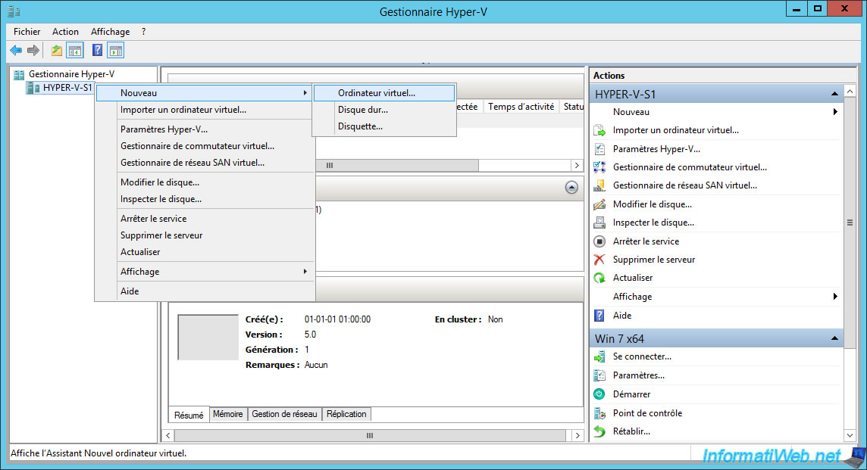The height and width of the screenshot is (470, 867).
Task: Choose Supprimer le serveur in context menu
Action: click(205, 236)
